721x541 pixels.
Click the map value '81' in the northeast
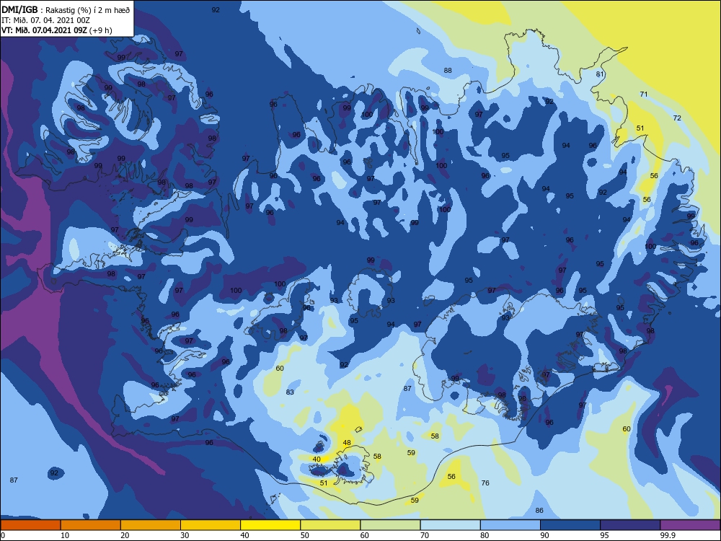pyautogui.click(x=600, y=74)
